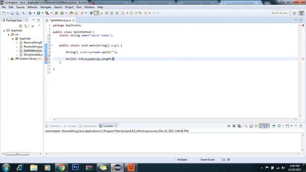Open the Edit menu
This screenshot has width=306, height=172.
(11, 7)
